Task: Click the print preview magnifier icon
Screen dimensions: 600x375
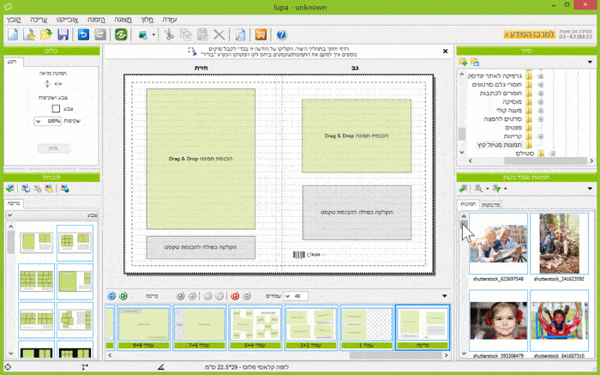Action: (x=240, y=35)
